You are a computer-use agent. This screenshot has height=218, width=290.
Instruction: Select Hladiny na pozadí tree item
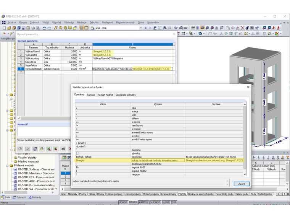coord(29,161)
